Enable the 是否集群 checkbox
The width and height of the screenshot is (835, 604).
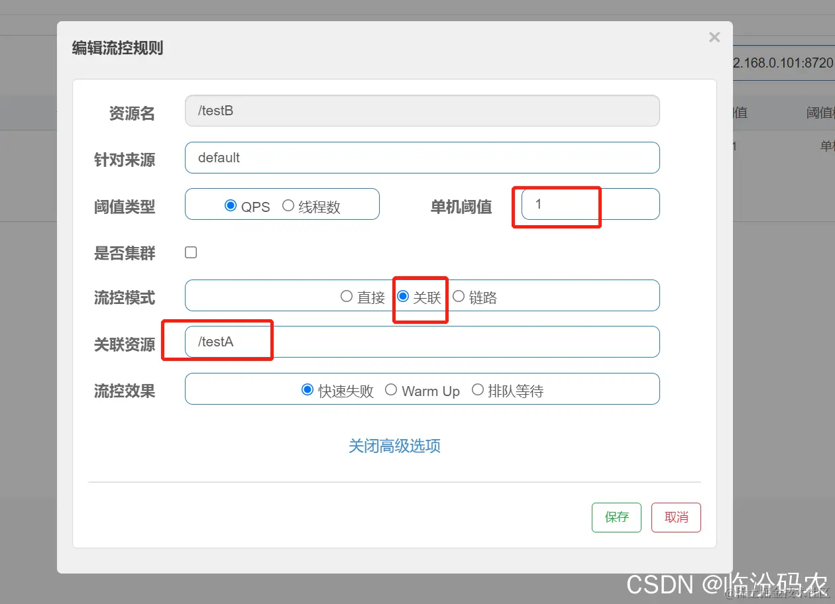click(190, 252)
